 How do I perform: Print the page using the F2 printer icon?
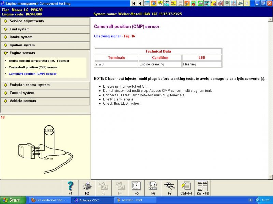coord(87,188)
